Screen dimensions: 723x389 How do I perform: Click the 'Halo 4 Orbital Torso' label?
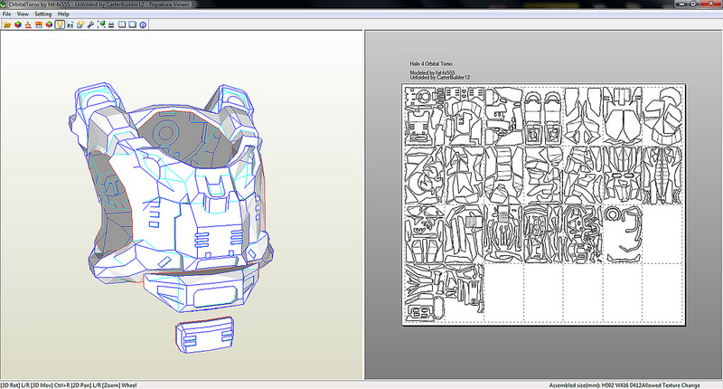[x=431, y=63]
